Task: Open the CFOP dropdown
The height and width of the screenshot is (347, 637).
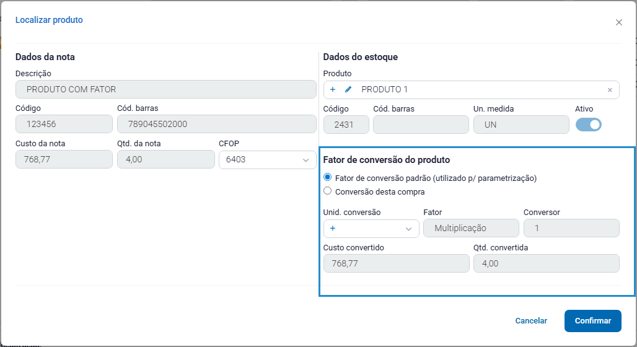Action: click(x=267, y=160)
